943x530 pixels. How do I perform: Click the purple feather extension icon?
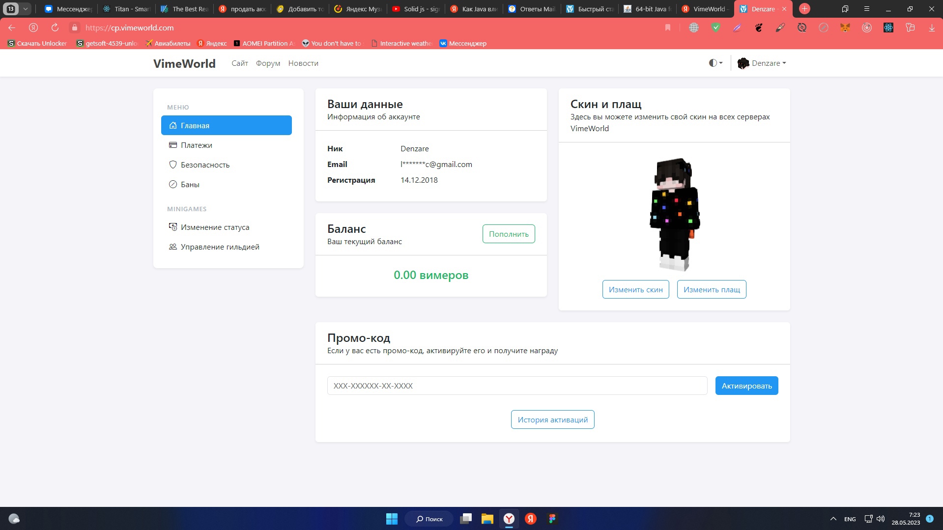(x=737, y=28)
